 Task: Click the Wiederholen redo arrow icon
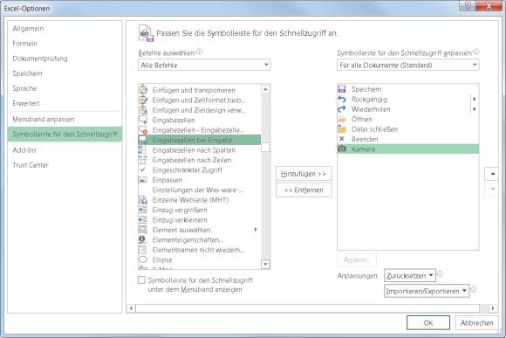[x=342, y=109]
